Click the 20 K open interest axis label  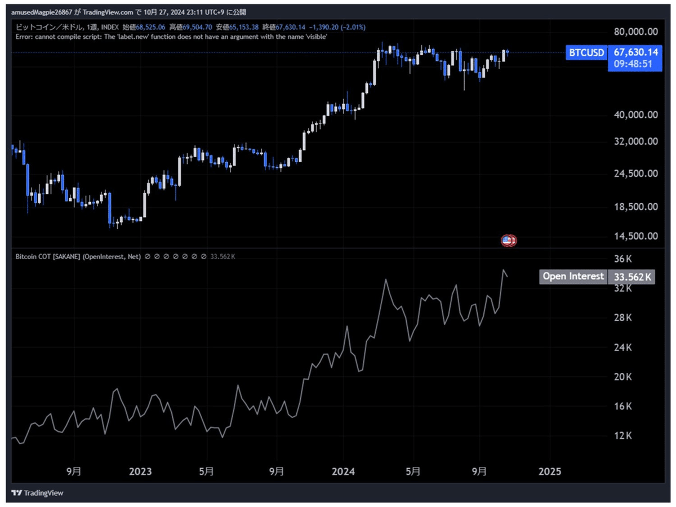click(622, 377)
